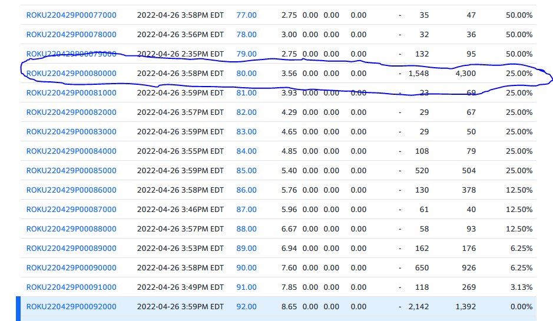Select open interest value 269
The width and height of the screenshot is (553, 321).
469,287
